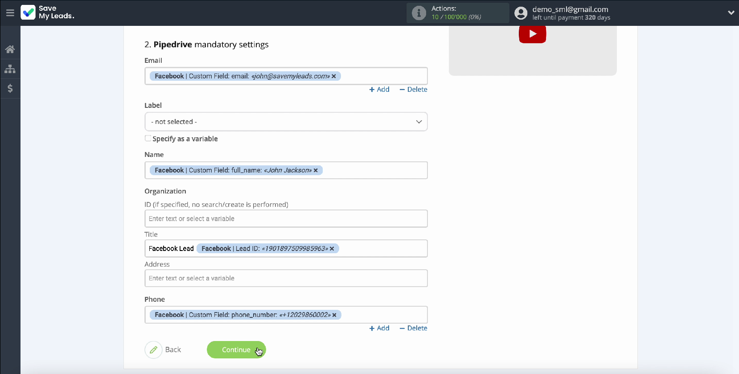
Task: Remove the Lead ID variable tag
Action: coord(332,249)
